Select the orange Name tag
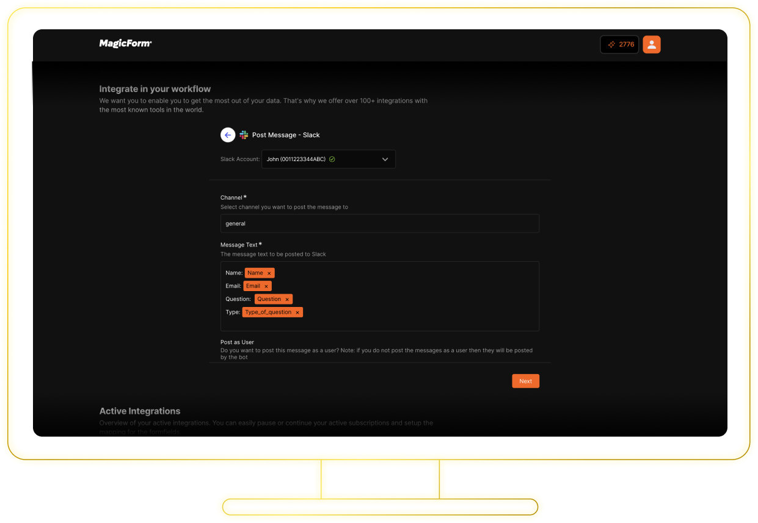The height and width of the screenshot is (523, 758). click(260, 273)
